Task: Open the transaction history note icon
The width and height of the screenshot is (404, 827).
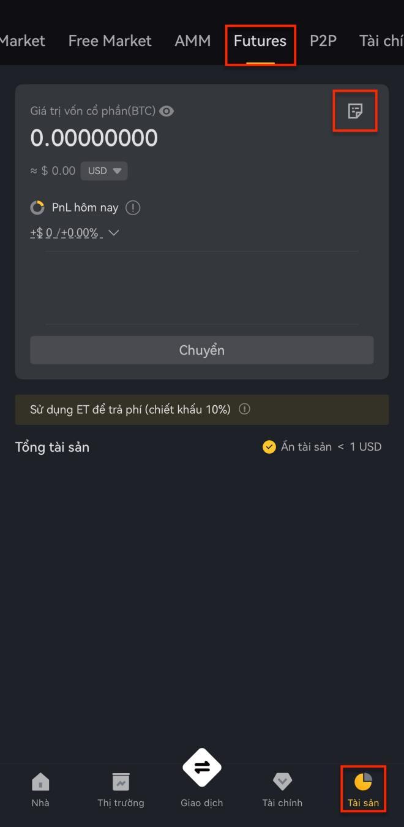Action: pos(355,111)
